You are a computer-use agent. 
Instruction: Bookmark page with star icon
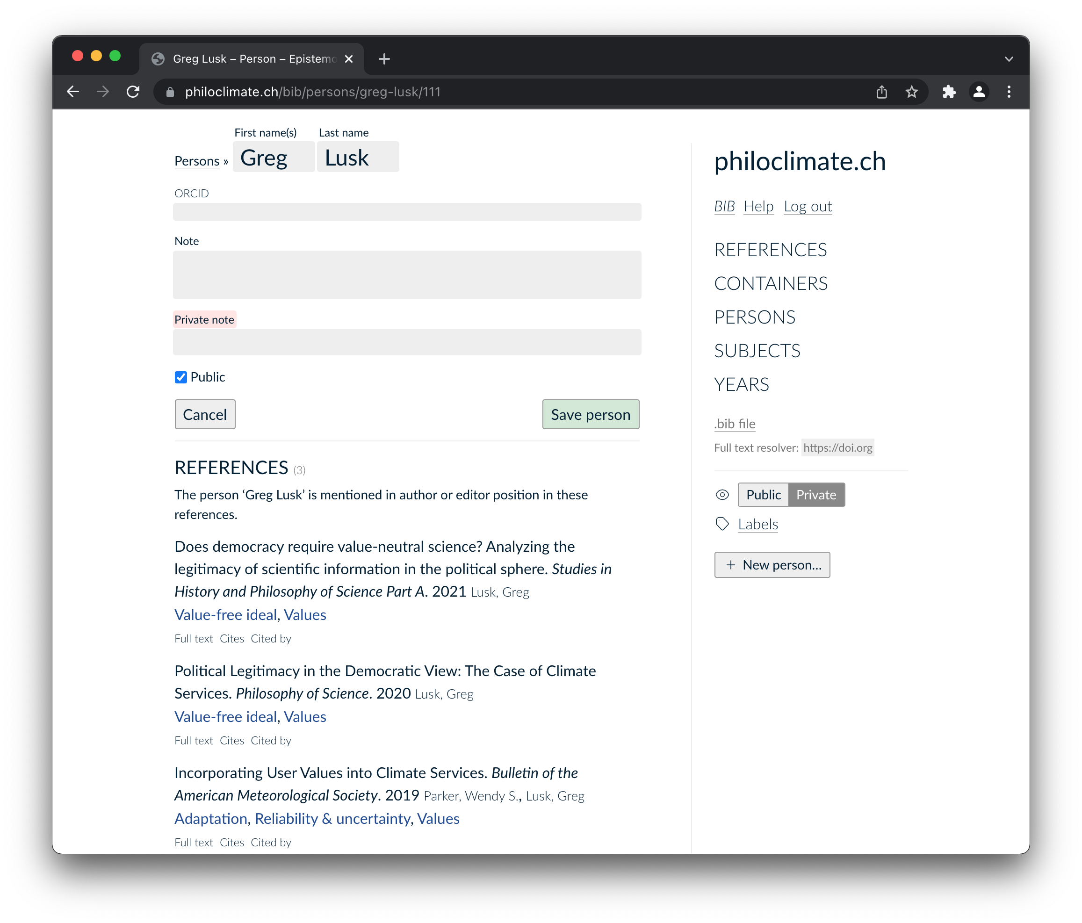911,92
